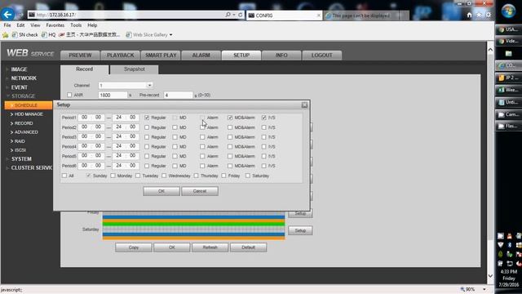Switch to the SMART PLAY tab
The image size is (522, 294).
point(161,55)
